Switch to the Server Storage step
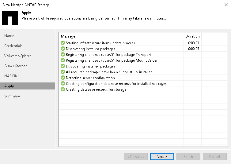The width and height of the screenshot is (231, 164). (16, 66)
